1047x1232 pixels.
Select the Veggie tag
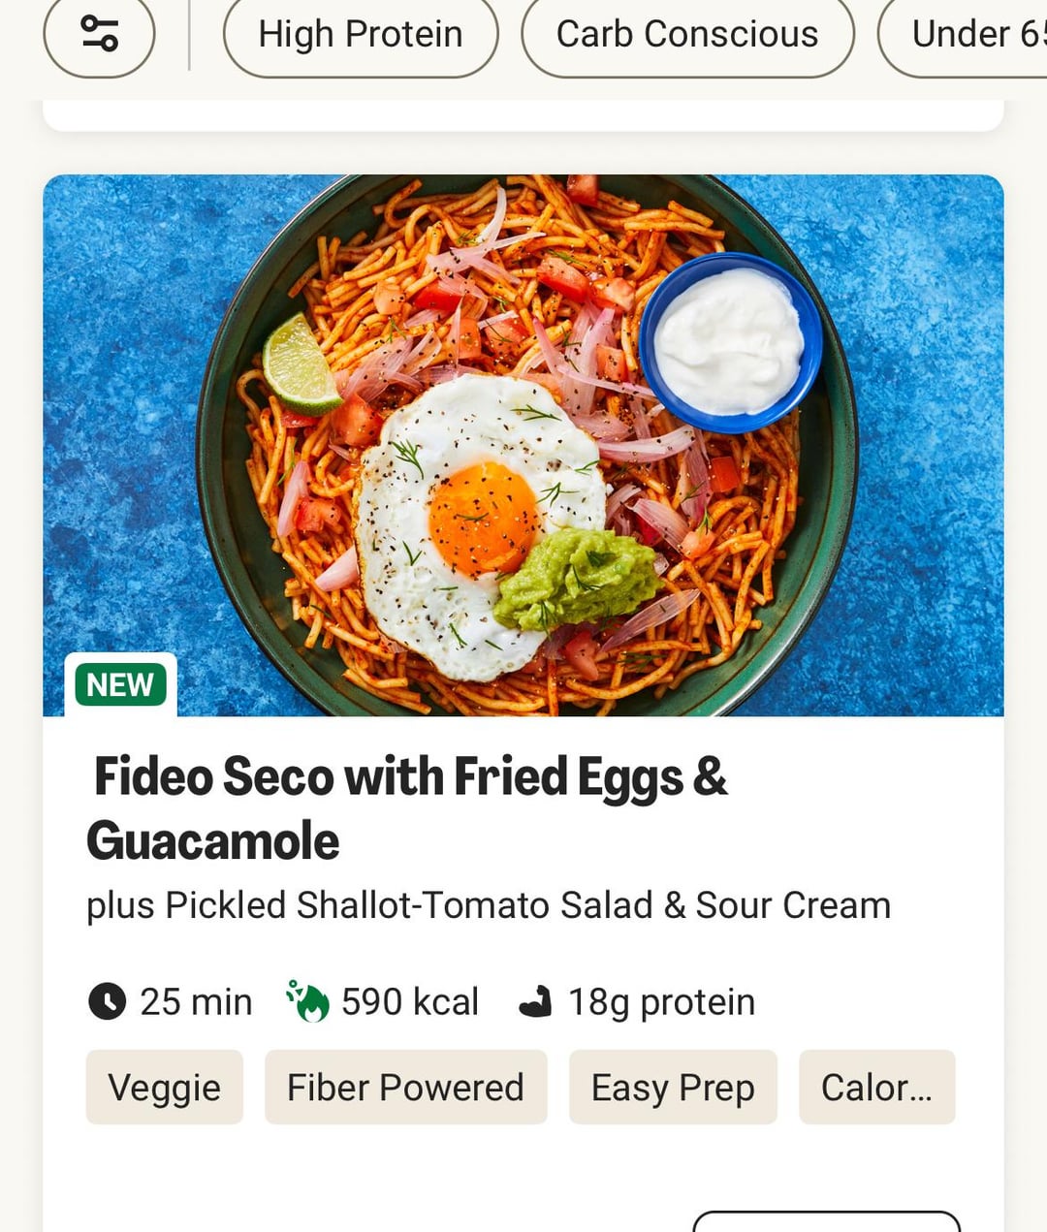click(164, 1088)
